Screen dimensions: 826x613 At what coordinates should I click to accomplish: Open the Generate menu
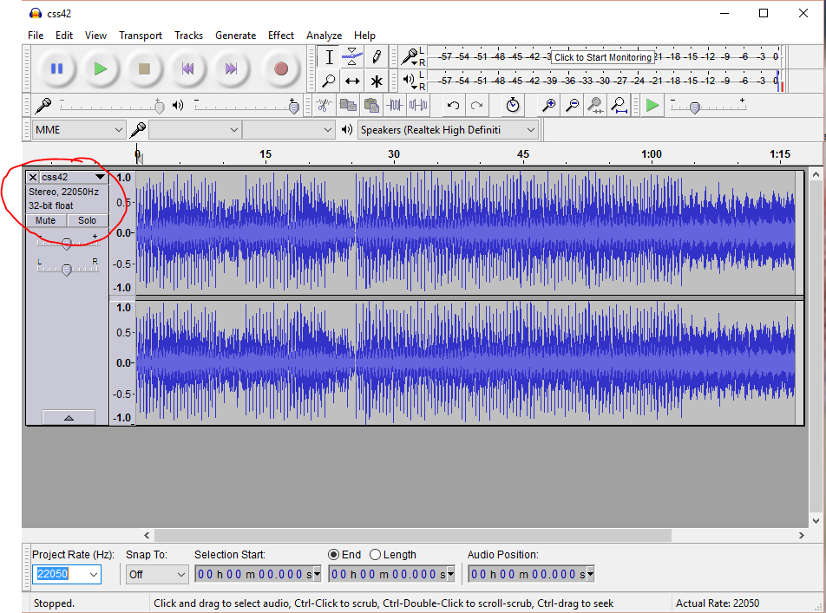point(235,36)
